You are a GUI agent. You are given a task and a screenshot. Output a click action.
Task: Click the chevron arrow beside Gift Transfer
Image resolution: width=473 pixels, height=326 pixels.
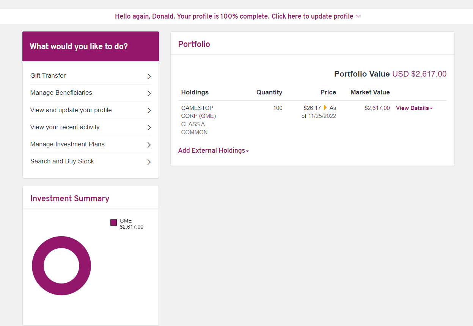149,76
